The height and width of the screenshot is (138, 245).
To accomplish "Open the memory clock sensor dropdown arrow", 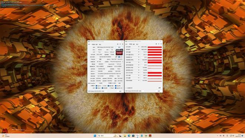I will click(x=139, y=49).
